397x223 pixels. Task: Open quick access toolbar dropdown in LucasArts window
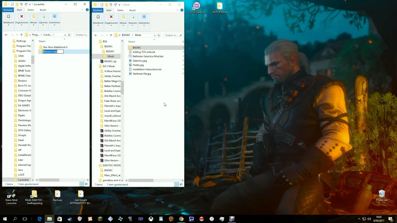(x=29, y=4)
